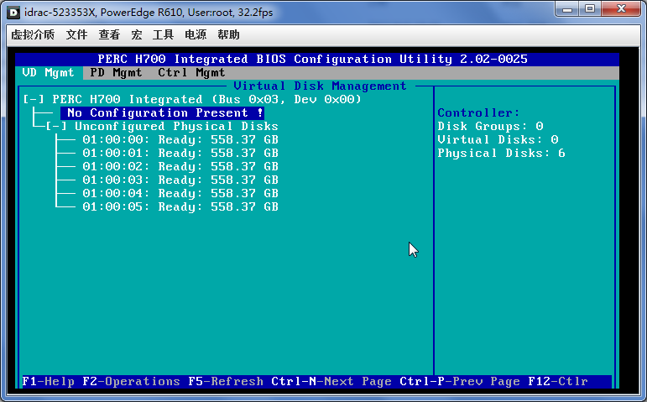The height and width of the screenshot is (402, 647).
Task: Click F5-Refresh in the bottom bar
Action: (x=225, y=382)
